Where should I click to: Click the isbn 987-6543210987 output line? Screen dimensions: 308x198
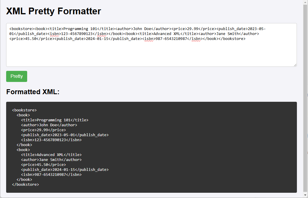pos(51,174)
